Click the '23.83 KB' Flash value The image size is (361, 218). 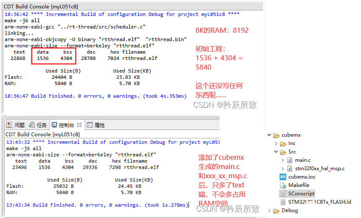pyautogui.click(x=128, y=77)
